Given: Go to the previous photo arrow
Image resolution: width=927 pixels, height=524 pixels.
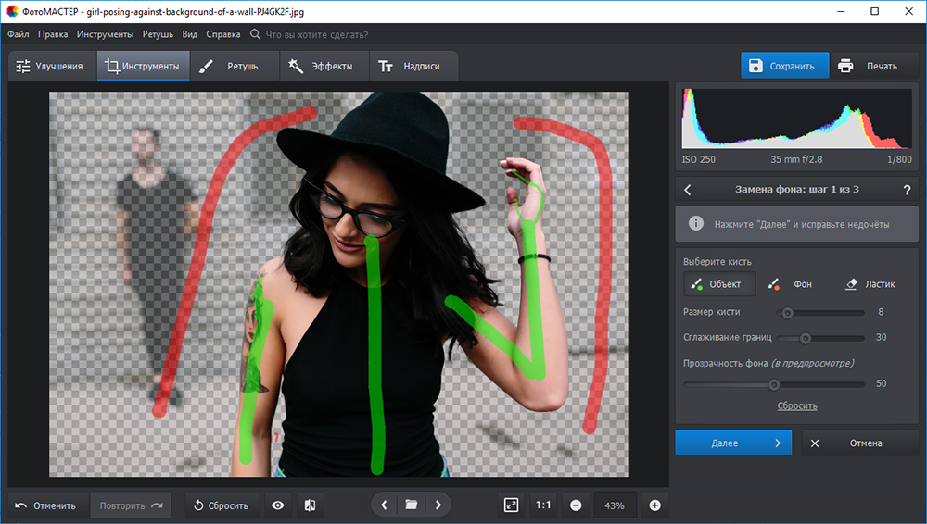Looking at the screenshot, I should (385, 505).
